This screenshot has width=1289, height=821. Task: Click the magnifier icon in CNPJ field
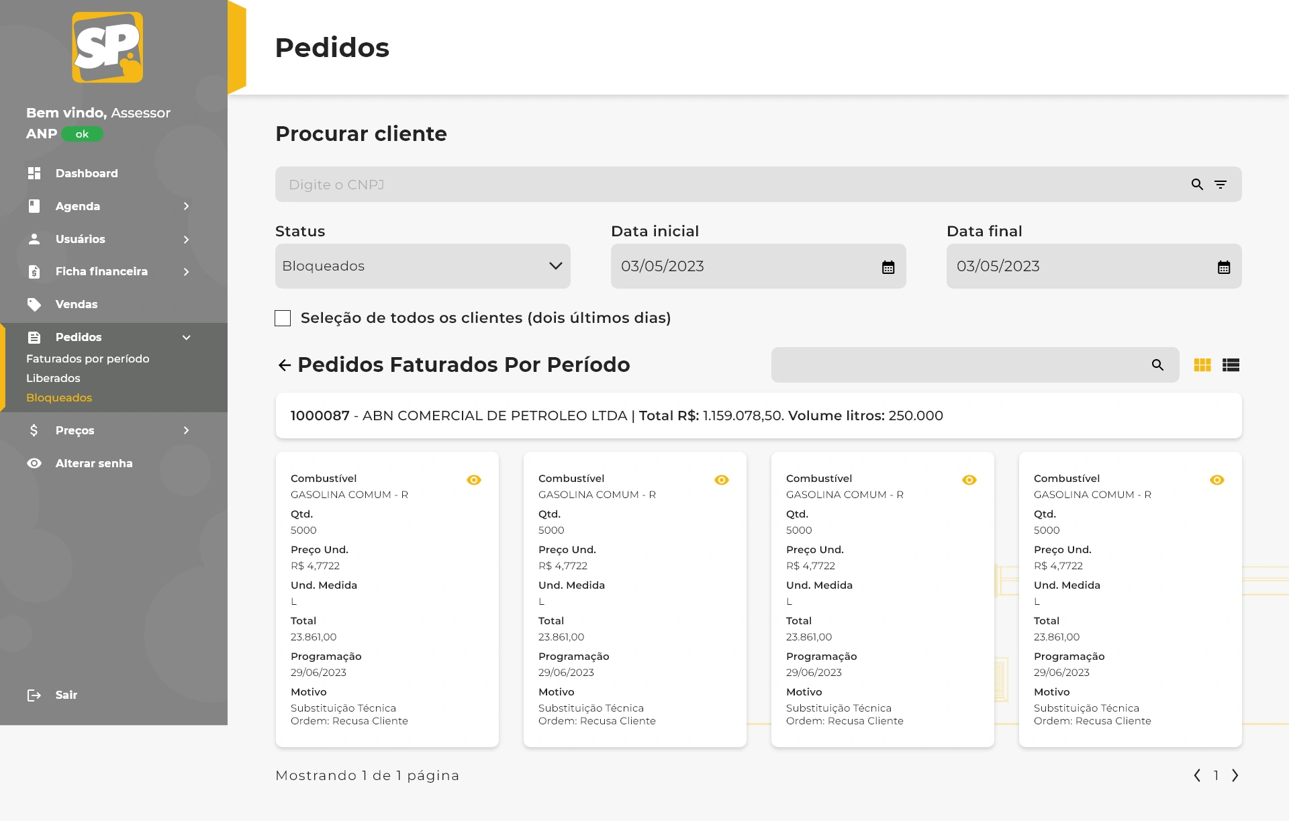point(1197,185)
